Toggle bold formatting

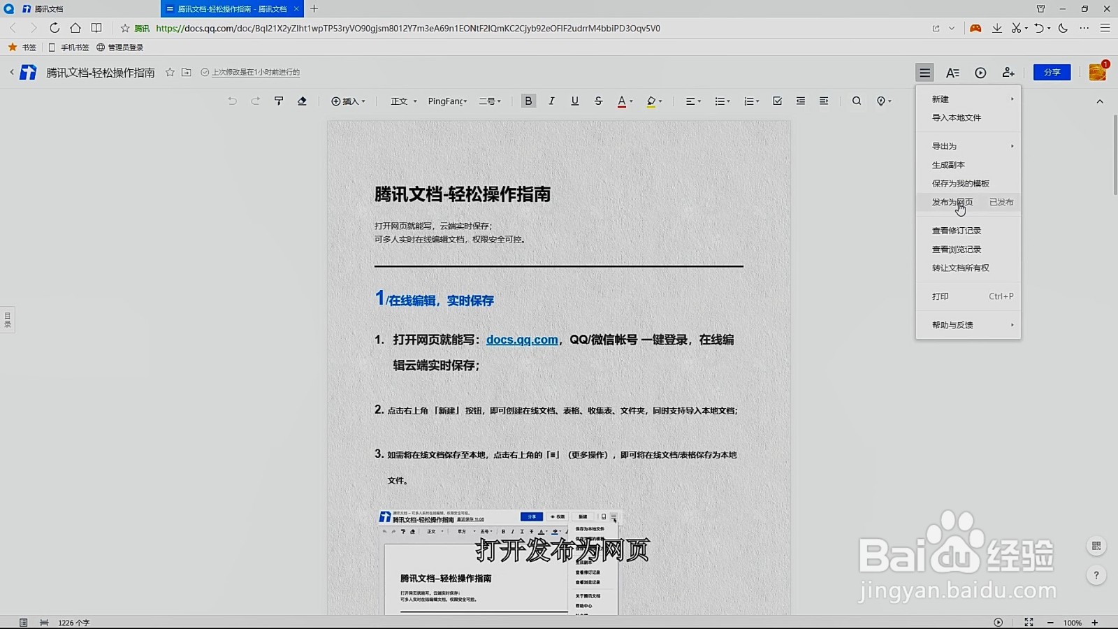tap(528, 101)
